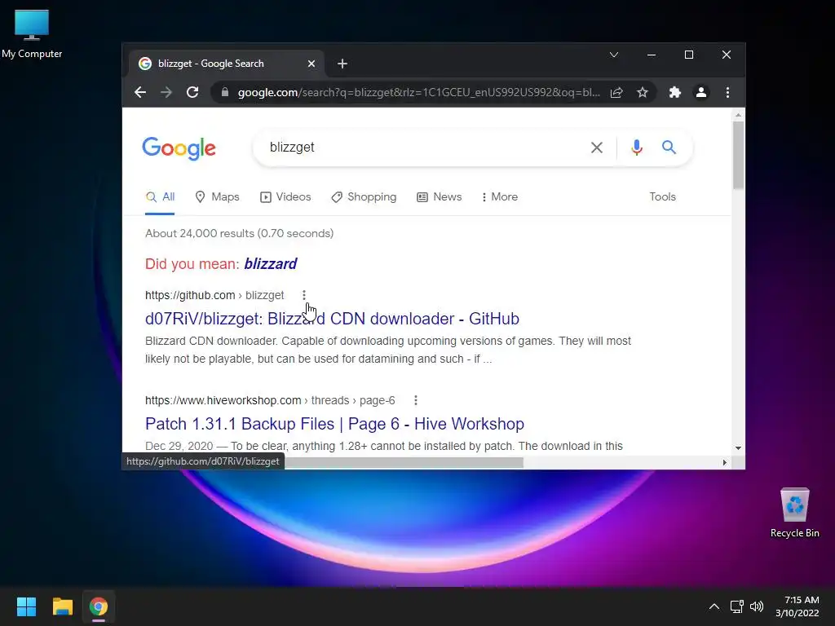The width and height of the screenshot is (835, 626).
Task: Click the Google logo
Action: click(179, 148)
